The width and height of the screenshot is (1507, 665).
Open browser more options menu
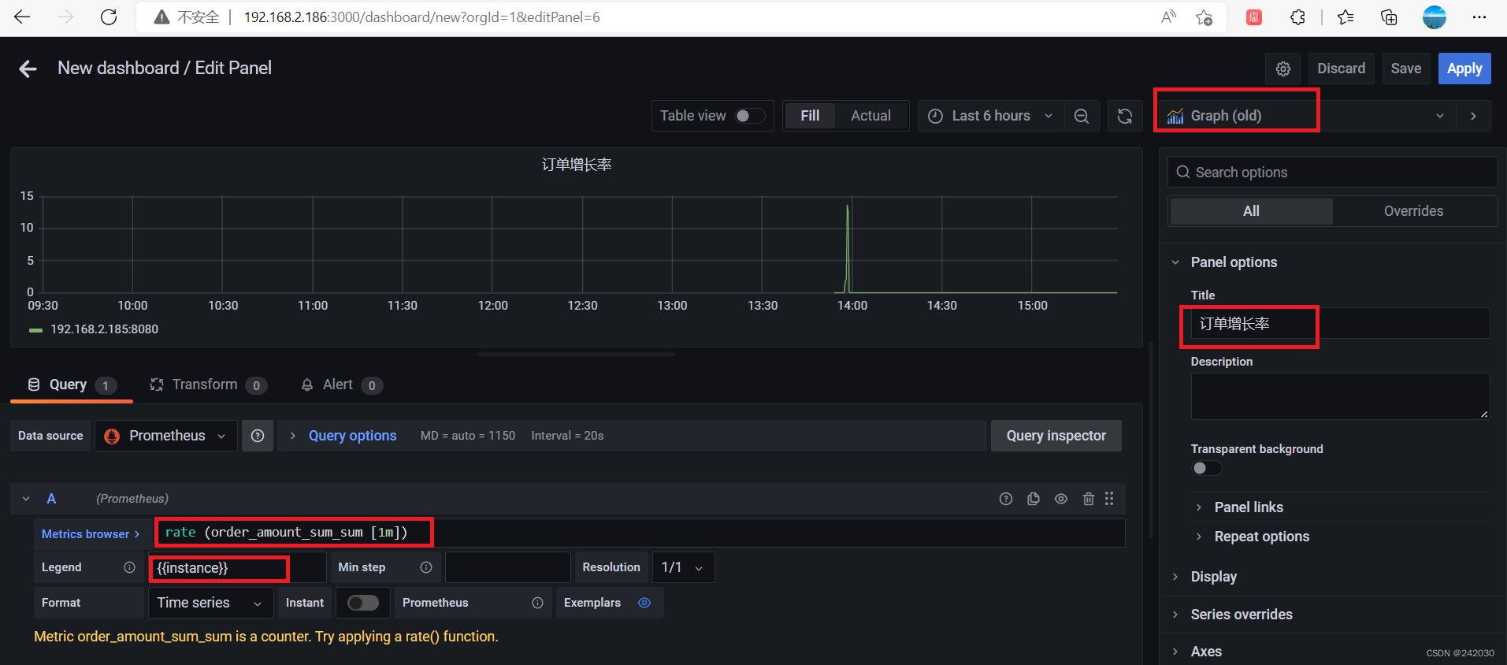pyautogui.click(x=1479, y=17)
